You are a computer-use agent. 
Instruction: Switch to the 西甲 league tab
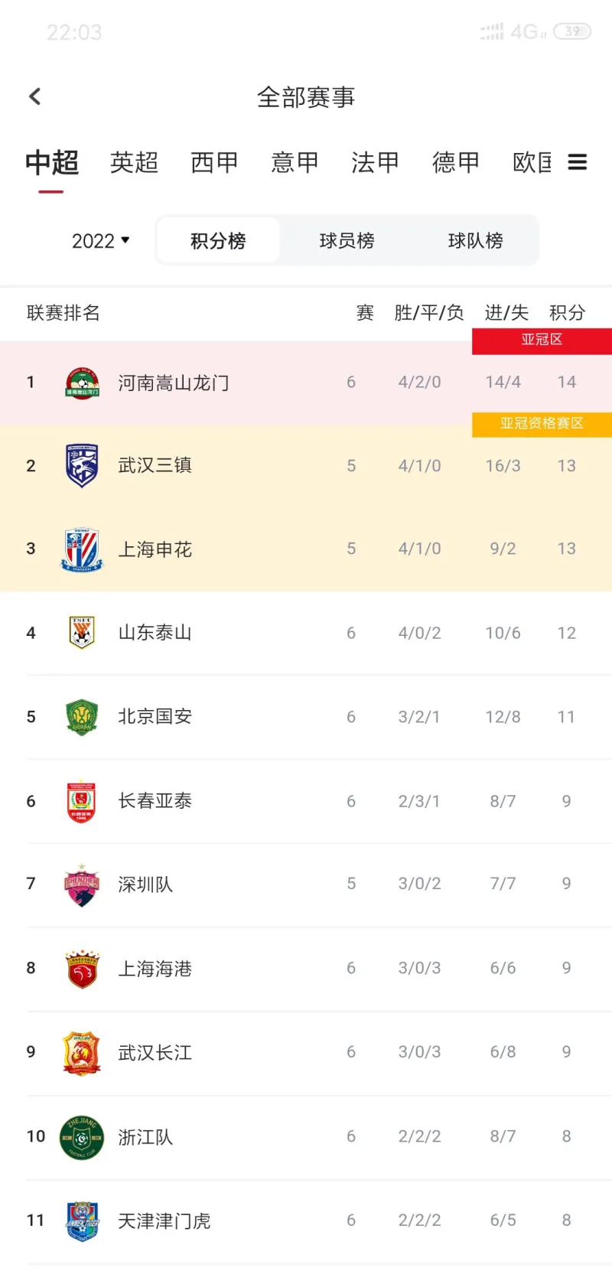coord(214,162)
